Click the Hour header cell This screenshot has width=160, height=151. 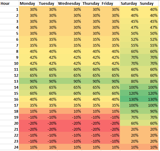[9, 4]
